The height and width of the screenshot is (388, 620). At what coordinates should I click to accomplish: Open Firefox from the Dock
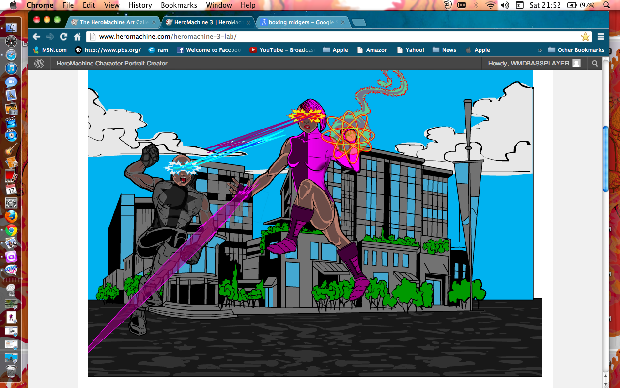(x=11, y=216)
